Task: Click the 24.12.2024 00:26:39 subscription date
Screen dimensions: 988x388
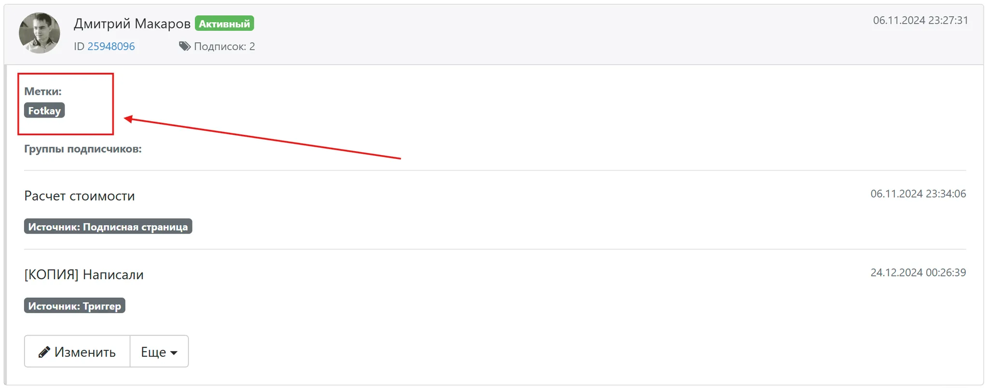Action: [918, 272]
